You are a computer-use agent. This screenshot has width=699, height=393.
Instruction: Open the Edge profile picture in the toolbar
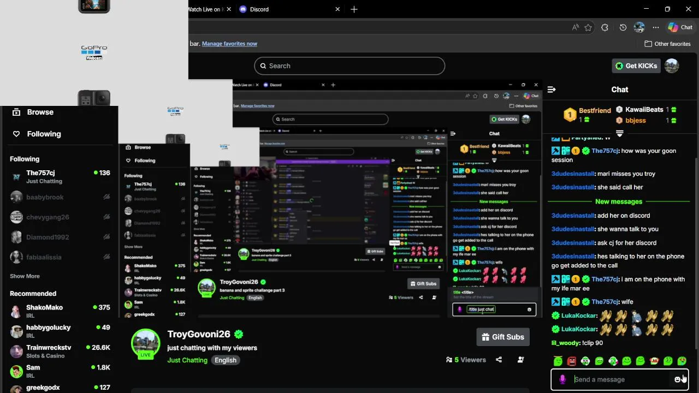tap(639, 27)
